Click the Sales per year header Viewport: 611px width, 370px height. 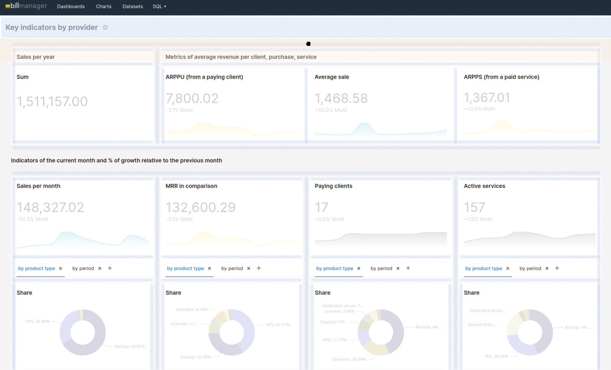[35, 57]
